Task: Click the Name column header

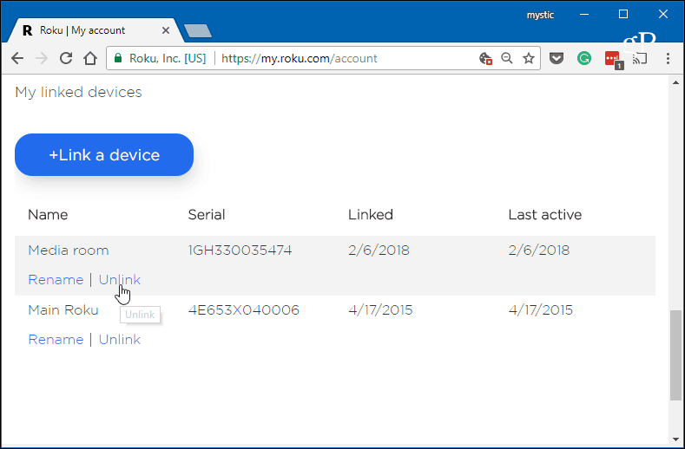Action: pyautogui.click(x=48, y=215)
